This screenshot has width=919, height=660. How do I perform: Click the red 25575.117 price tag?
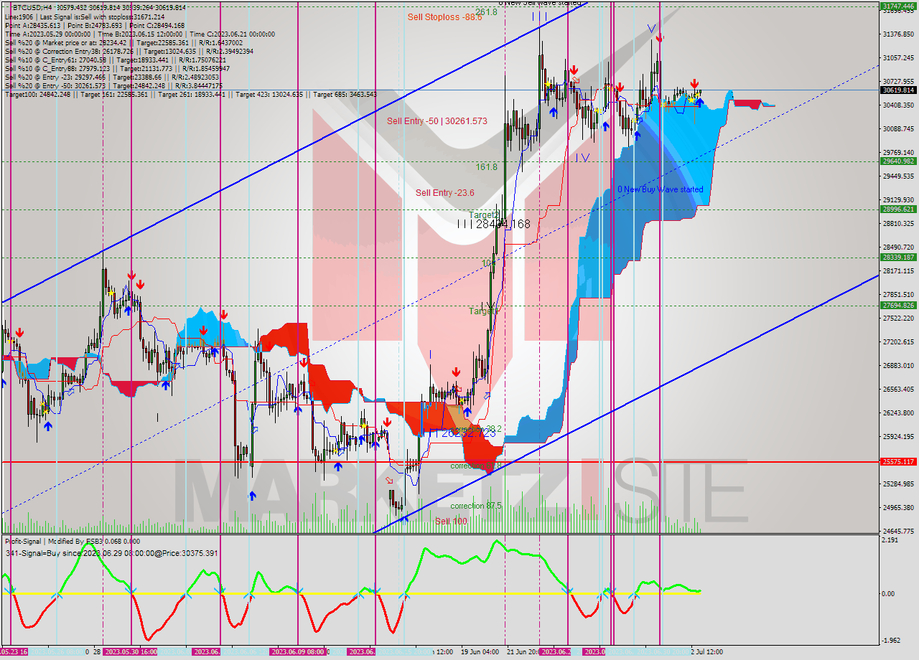[x=897, y=462]
